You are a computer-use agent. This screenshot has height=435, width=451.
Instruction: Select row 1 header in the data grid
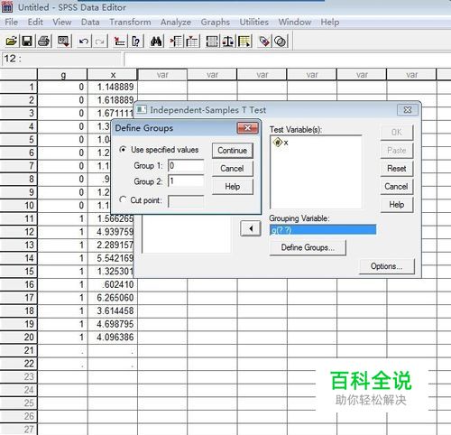19,87
